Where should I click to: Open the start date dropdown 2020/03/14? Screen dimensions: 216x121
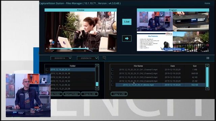(x=61, y=58)
